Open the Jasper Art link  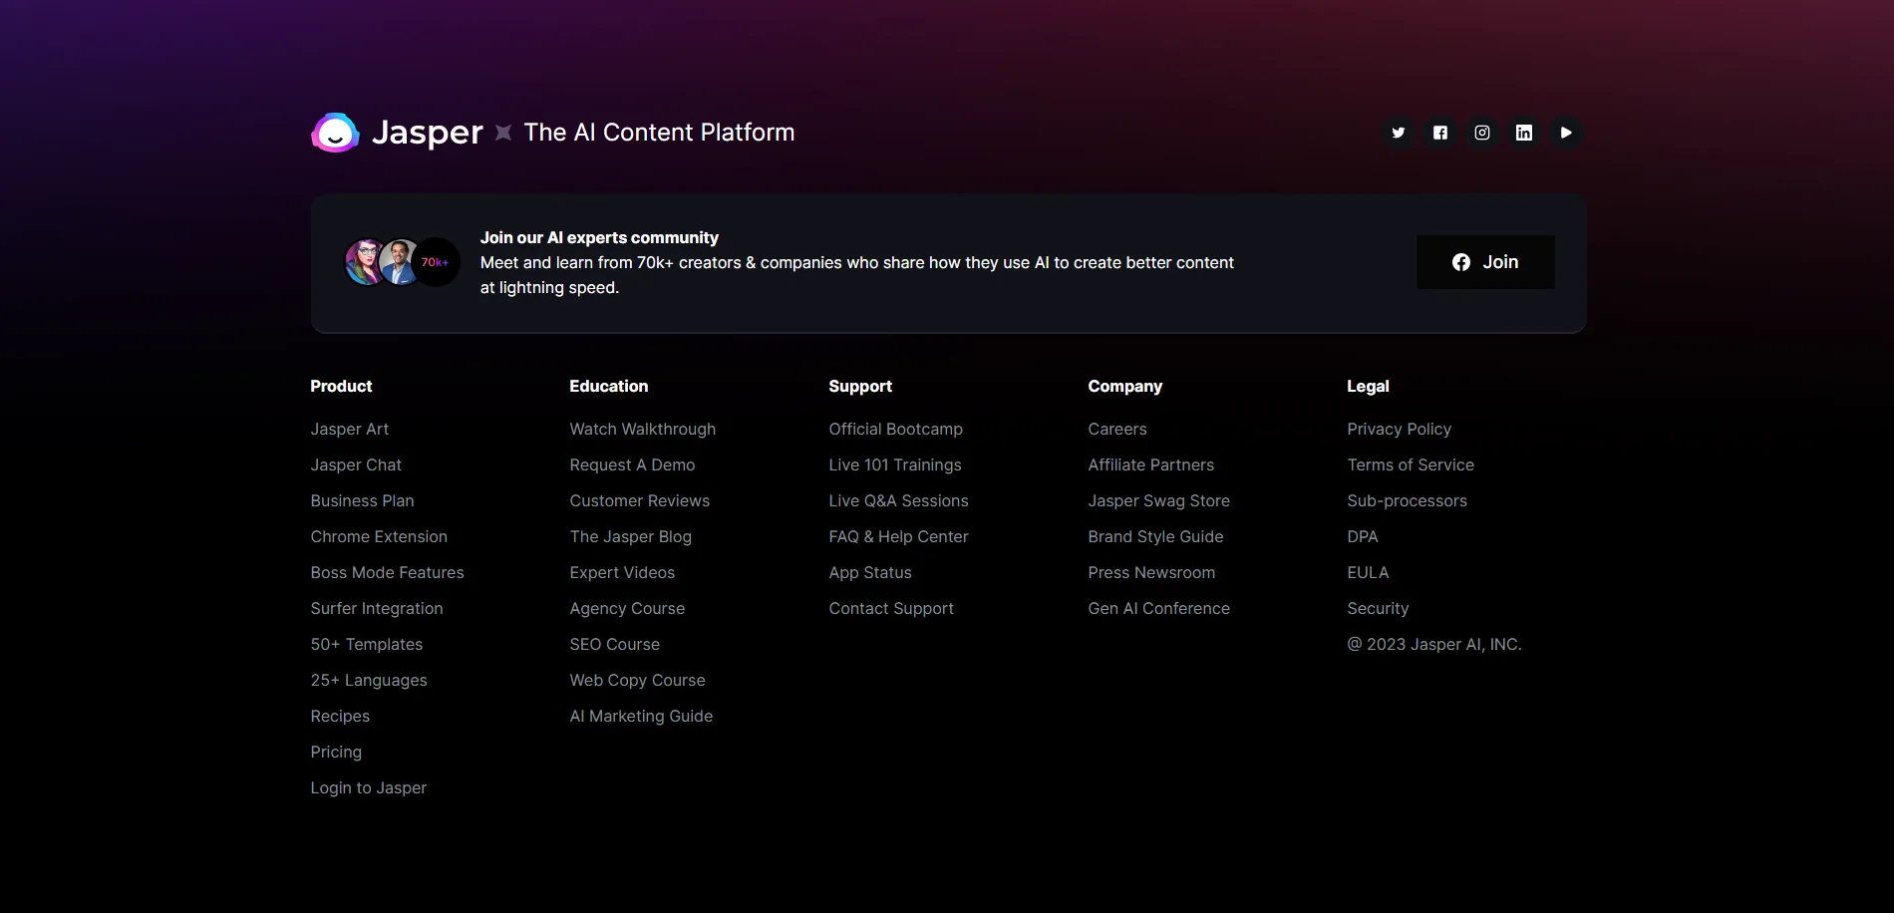click(350, 429)
